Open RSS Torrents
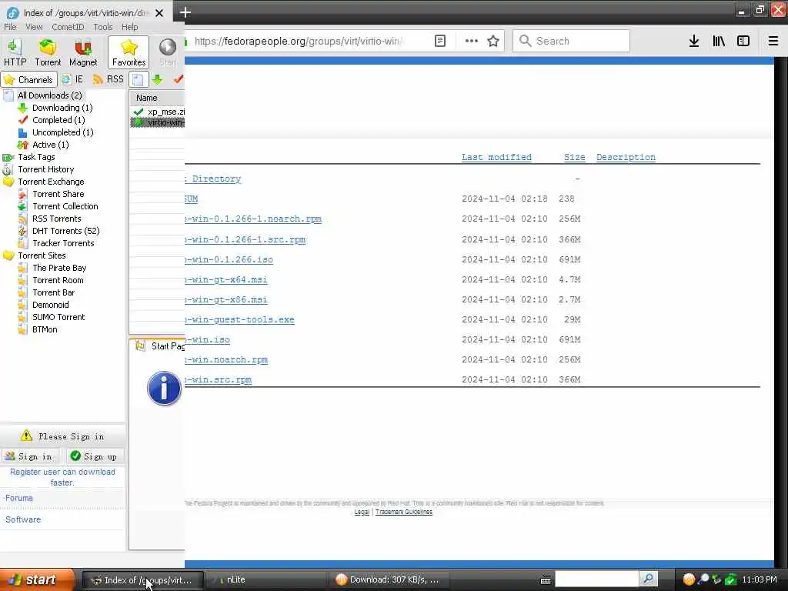788x591 pixels. click(57, 219)
